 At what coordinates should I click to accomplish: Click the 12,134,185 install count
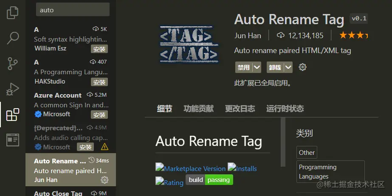[x=306, y=36]
